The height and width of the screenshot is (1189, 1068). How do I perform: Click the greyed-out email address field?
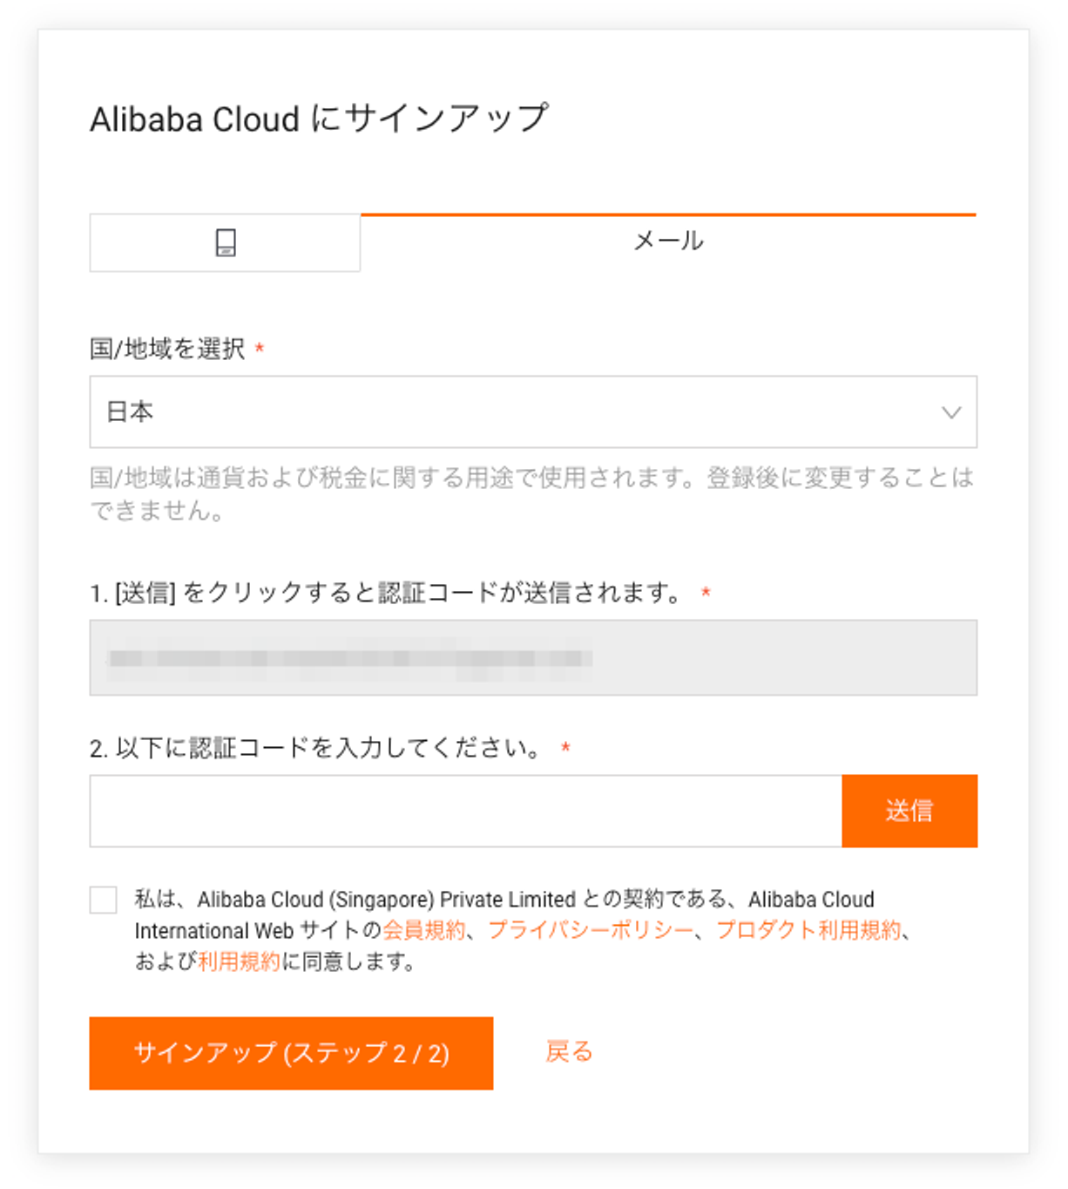533,657
